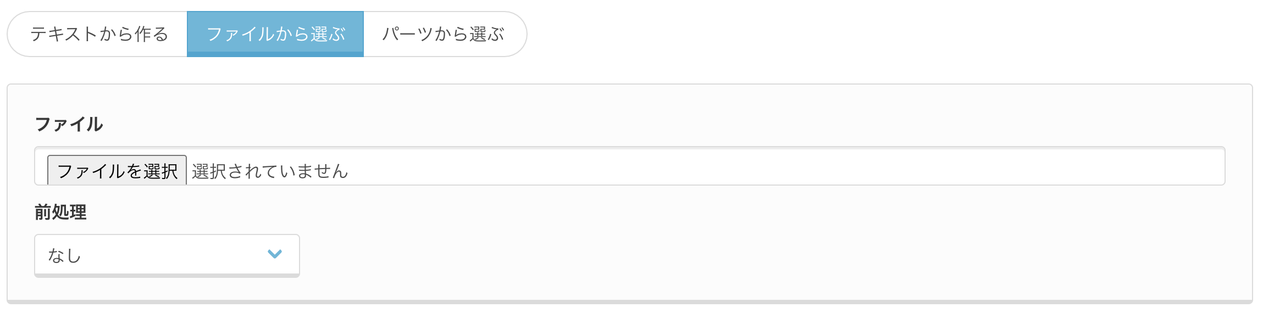Viewport: 1263px width, 313px height.
Task: Click the 選択されていません file status text
Action: 270,171
